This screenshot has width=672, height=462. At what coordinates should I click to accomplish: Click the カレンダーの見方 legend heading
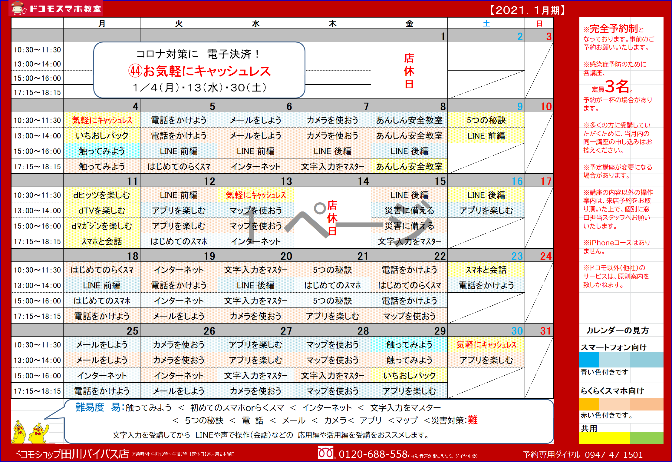tap(618, 330)
